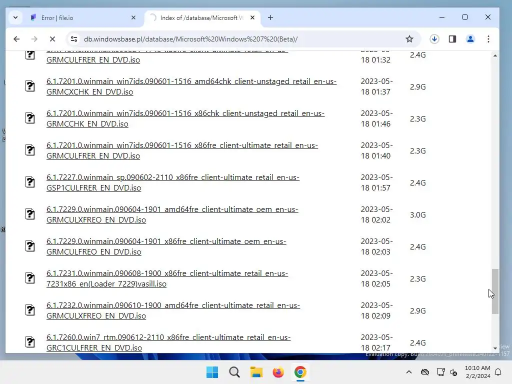Select the 2.9G size of 7201 amd64chk
The image size is (512, 384).
pyautogui.click(x=417, y=87)
